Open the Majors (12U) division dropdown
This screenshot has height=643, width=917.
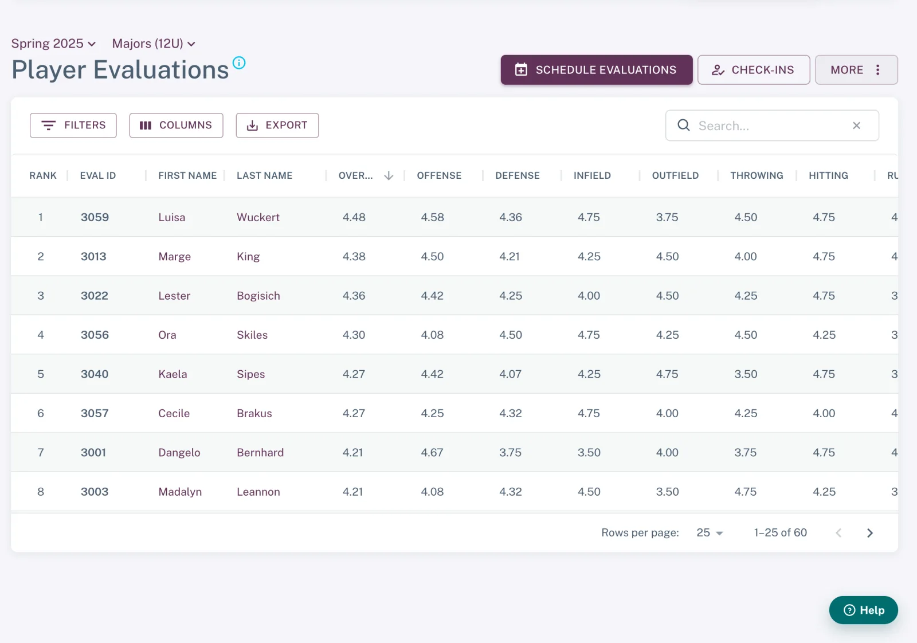pos(154,44)
